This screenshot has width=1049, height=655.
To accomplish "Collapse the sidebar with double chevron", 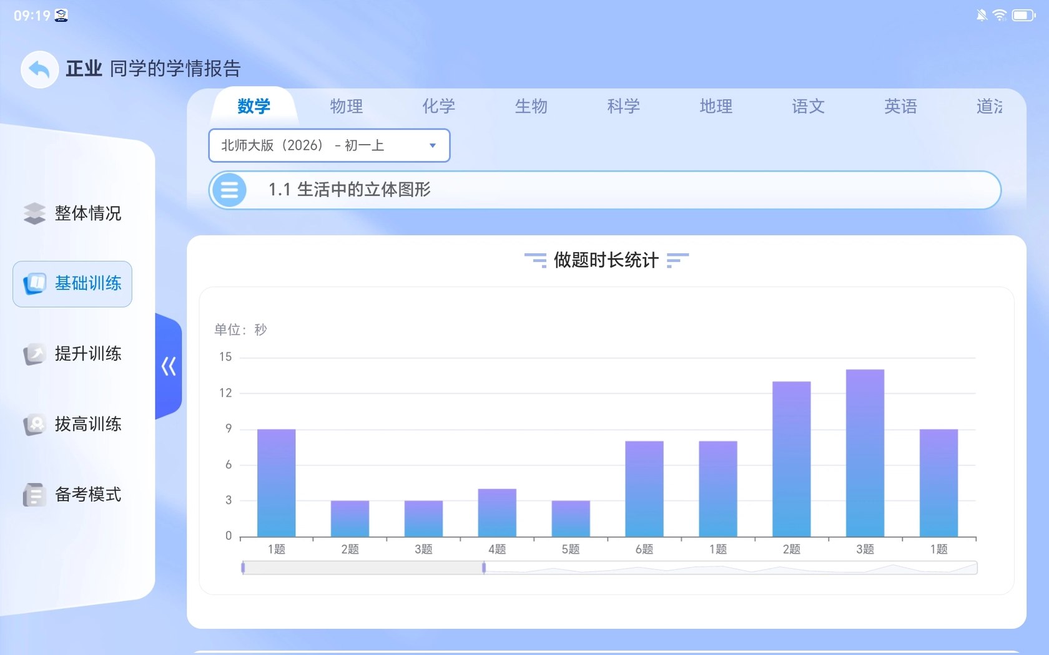I will [169, 366].
